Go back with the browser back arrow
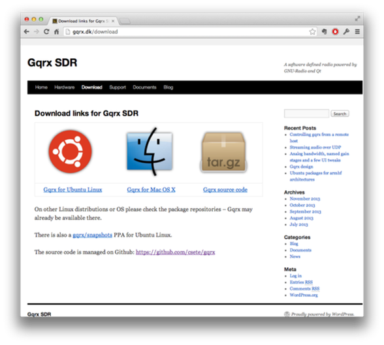The width and height of the screenshot is (384, 345). (x=26, y=31)
